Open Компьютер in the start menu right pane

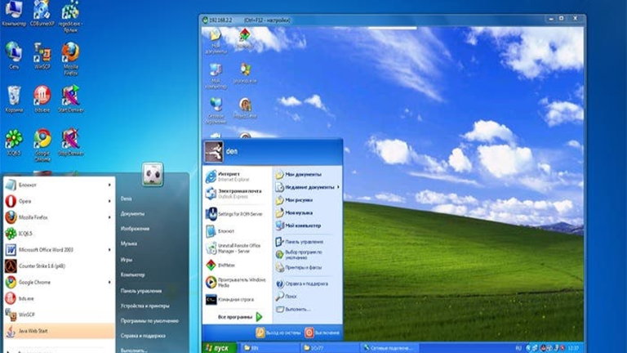tap(133, 275)
